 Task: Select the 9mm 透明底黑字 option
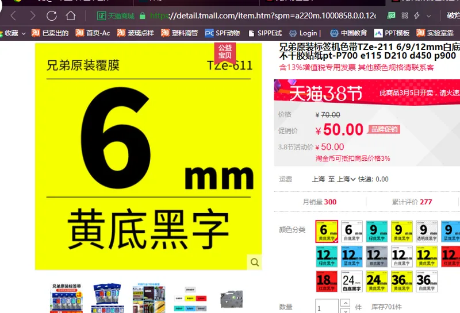point(427,231)
